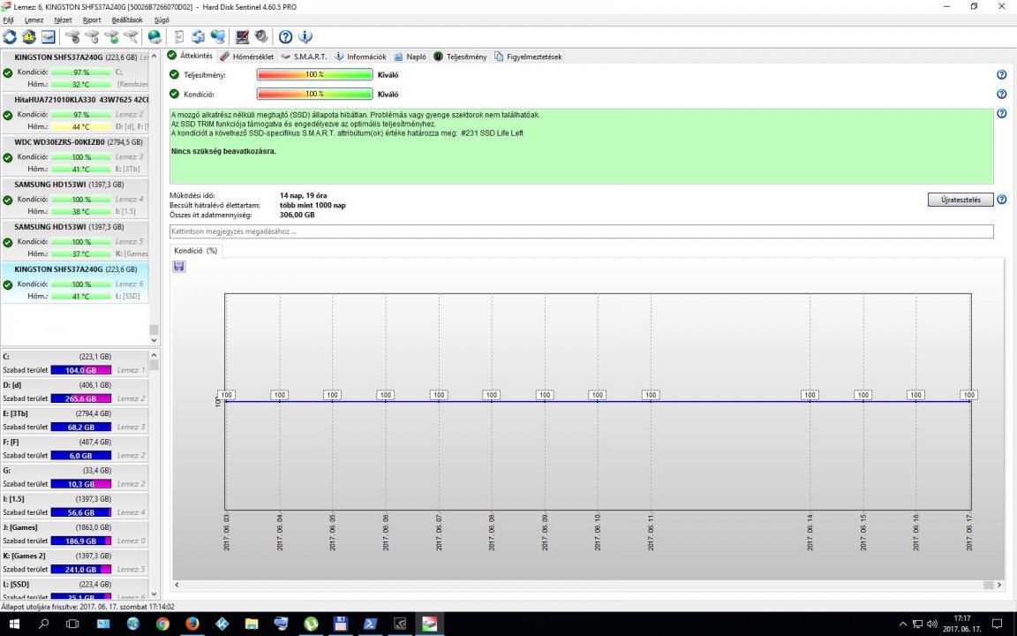Click the blue question mark toolbar icon

coord(285,37)
